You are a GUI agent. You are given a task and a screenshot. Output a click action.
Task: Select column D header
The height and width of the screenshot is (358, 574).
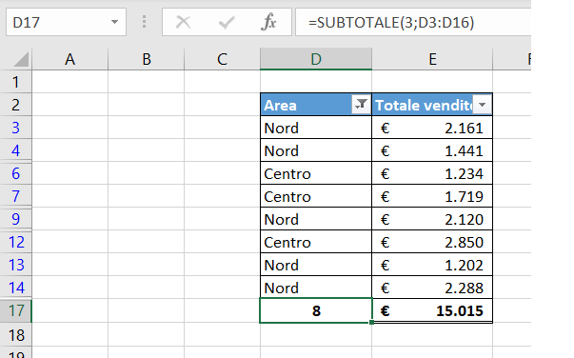(x=316, y=59)
